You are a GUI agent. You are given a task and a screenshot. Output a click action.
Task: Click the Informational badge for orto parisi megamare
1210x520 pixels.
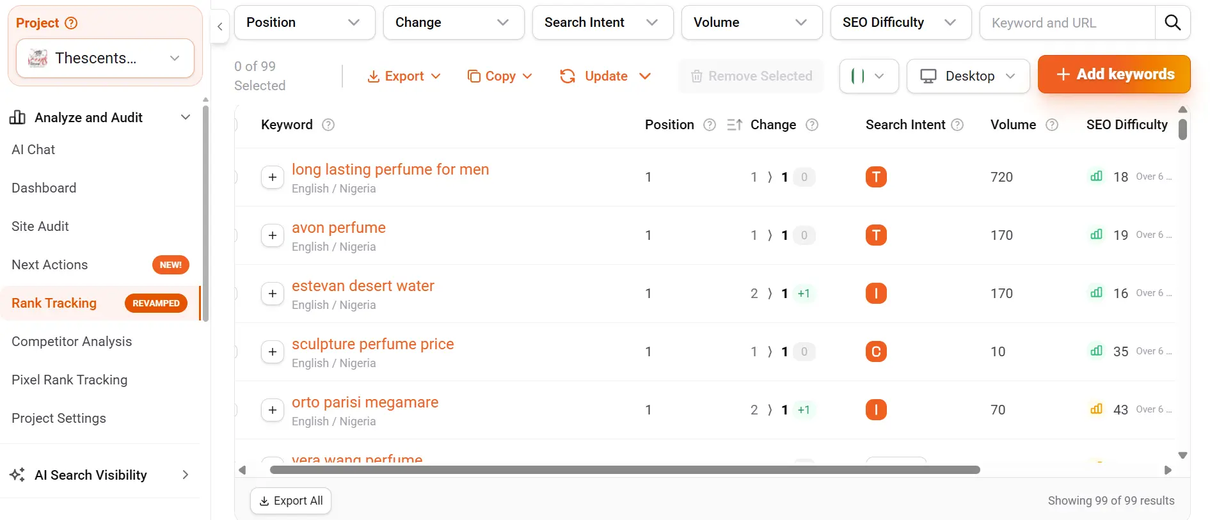[x=876, y=410]
